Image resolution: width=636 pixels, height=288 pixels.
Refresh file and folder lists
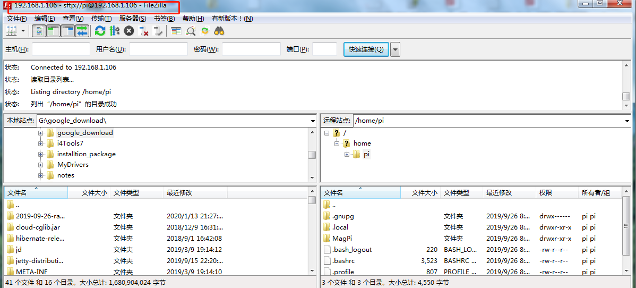tap(100, 31)
